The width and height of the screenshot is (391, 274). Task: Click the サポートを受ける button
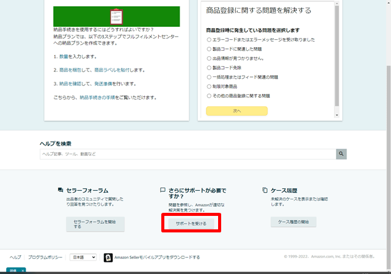[x=191, y=224]
